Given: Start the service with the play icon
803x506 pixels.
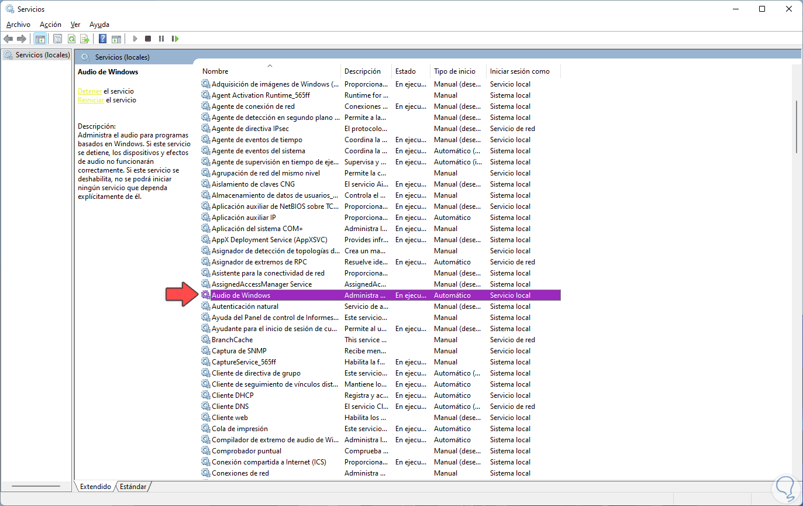Looking at the screenshot, I should [135, 39].
